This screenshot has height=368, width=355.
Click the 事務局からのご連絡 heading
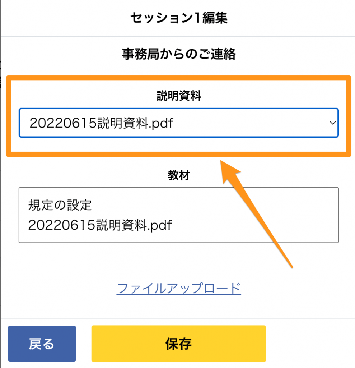[179, 54]
